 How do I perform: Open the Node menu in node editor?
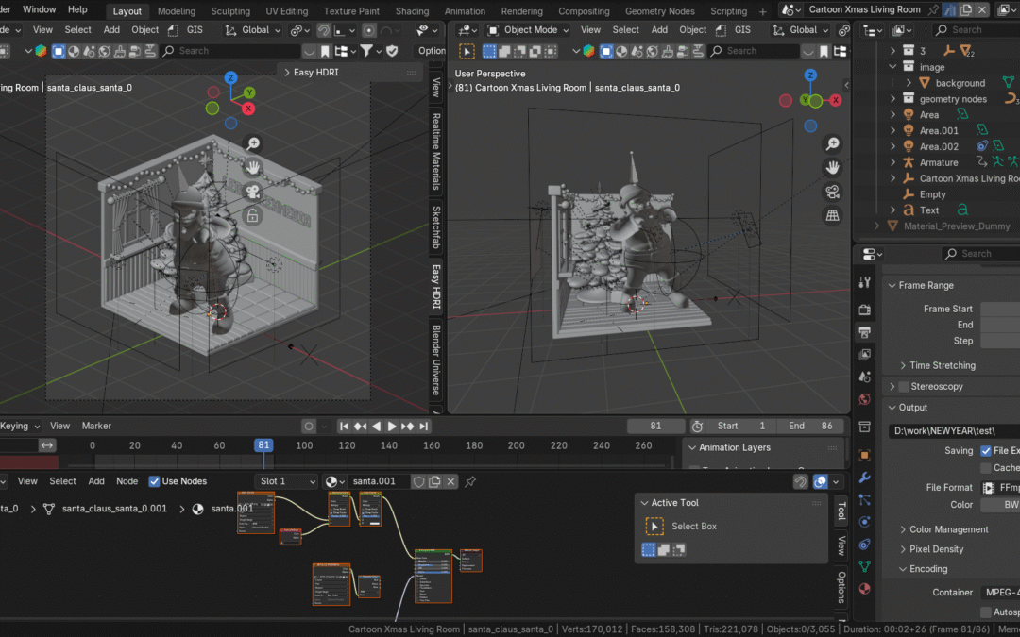(x=127, y=481)
